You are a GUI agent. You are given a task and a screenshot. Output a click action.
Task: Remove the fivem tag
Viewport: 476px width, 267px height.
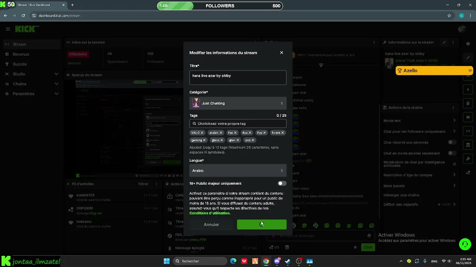click(x=283, y=133)
